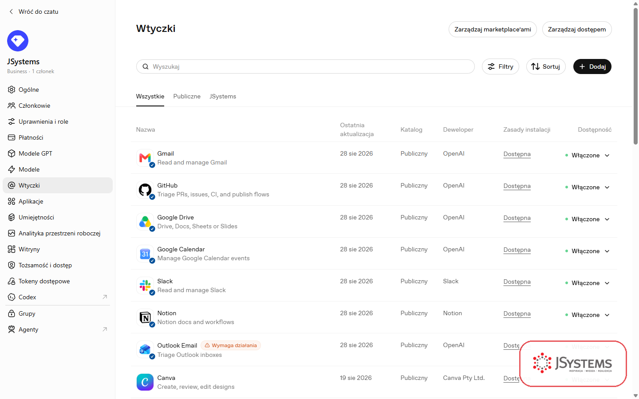
Task: Click the Codex external link arrow
Action: pos(105,297)
